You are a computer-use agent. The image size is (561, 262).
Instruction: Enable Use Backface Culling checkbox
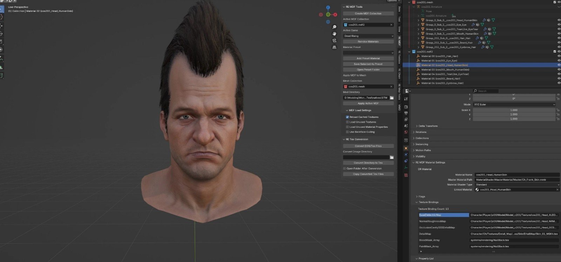tap(347, 132)
